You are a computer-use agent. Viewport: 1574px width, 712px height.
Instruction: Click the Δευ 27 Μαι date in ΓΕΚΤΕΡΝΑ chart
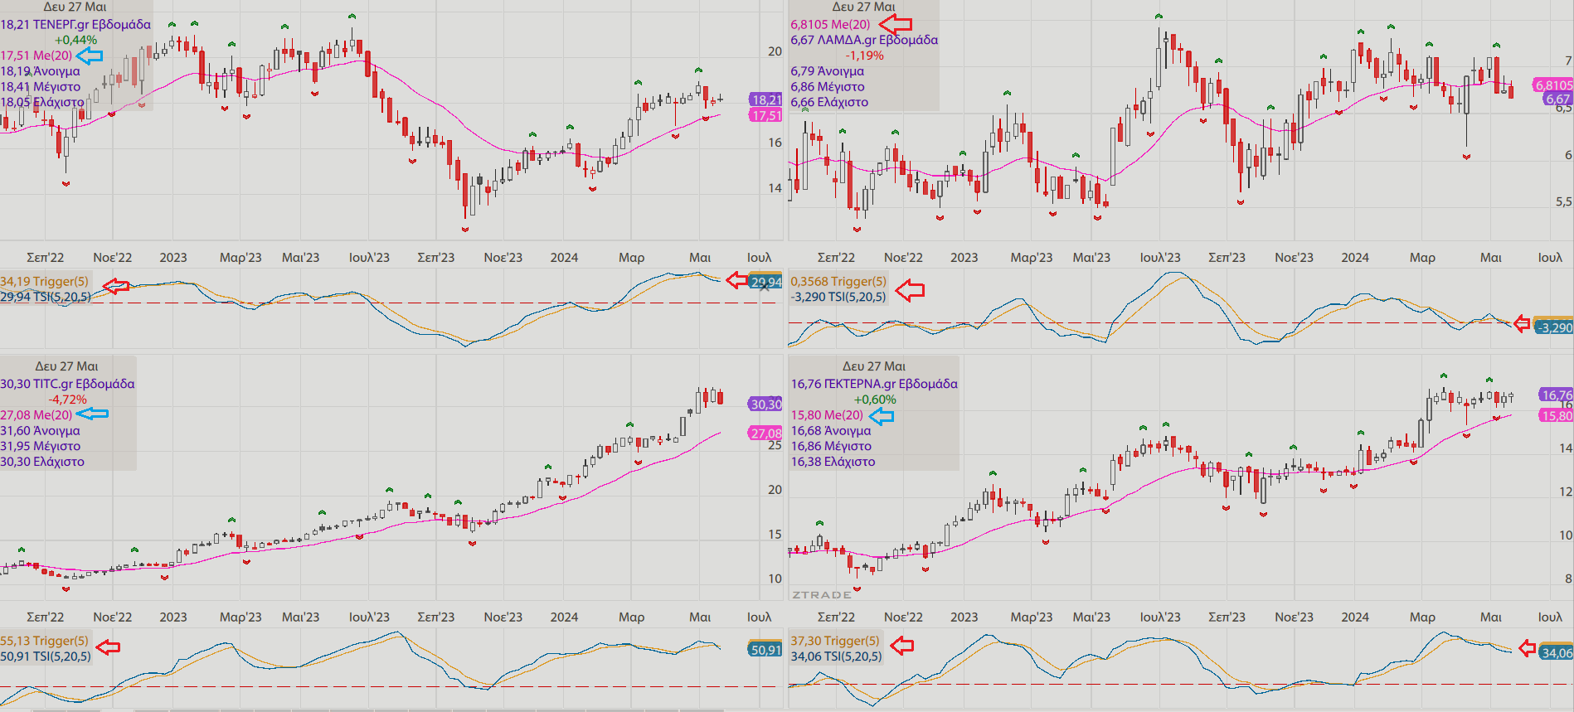[874, 366]
